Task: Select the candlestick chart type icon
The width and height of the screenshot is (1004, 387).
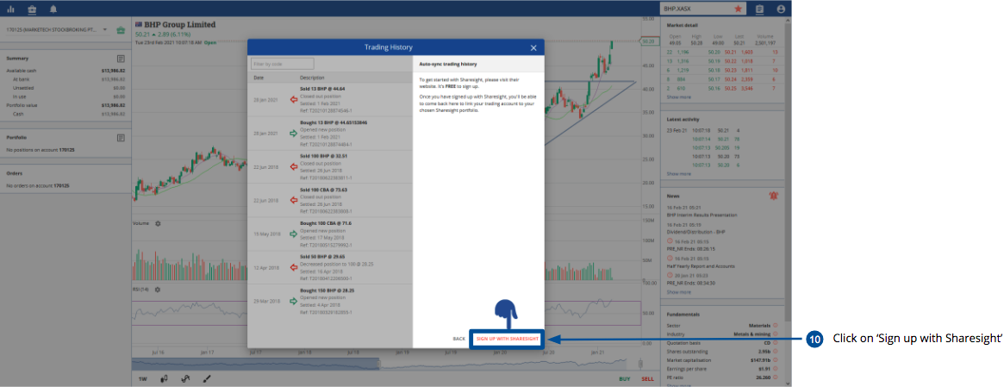Action: tap(164, 378)
